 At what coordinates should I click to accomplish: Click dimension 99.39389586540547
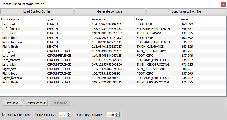(x=106, y=78)
